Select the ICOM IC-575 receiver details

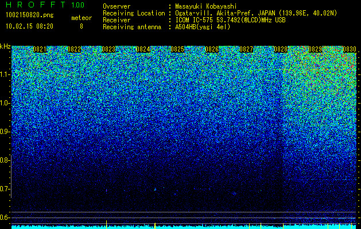point(230,20)
